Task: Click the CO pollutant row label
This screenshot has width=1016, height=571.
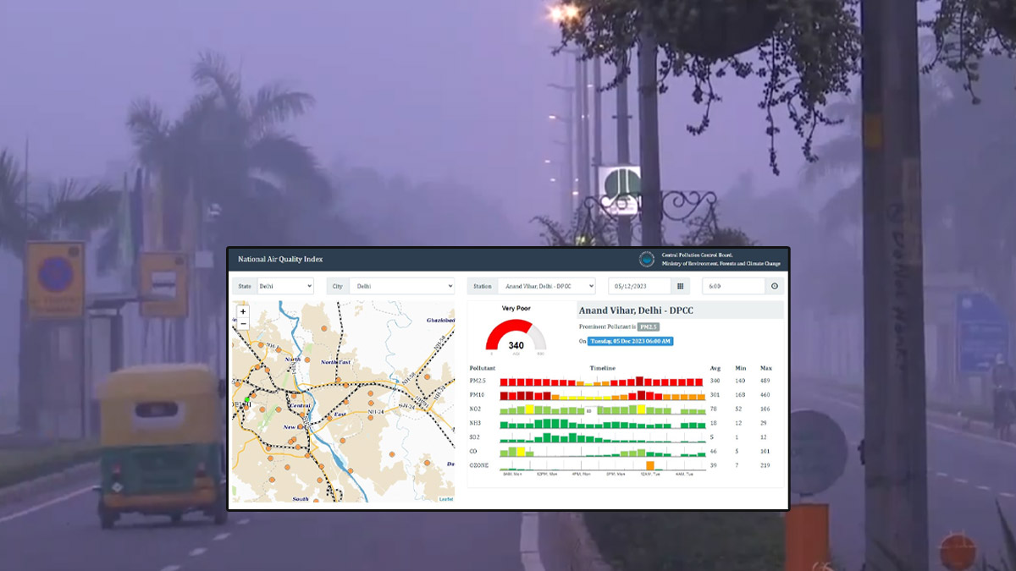Action: coord(474,451)
